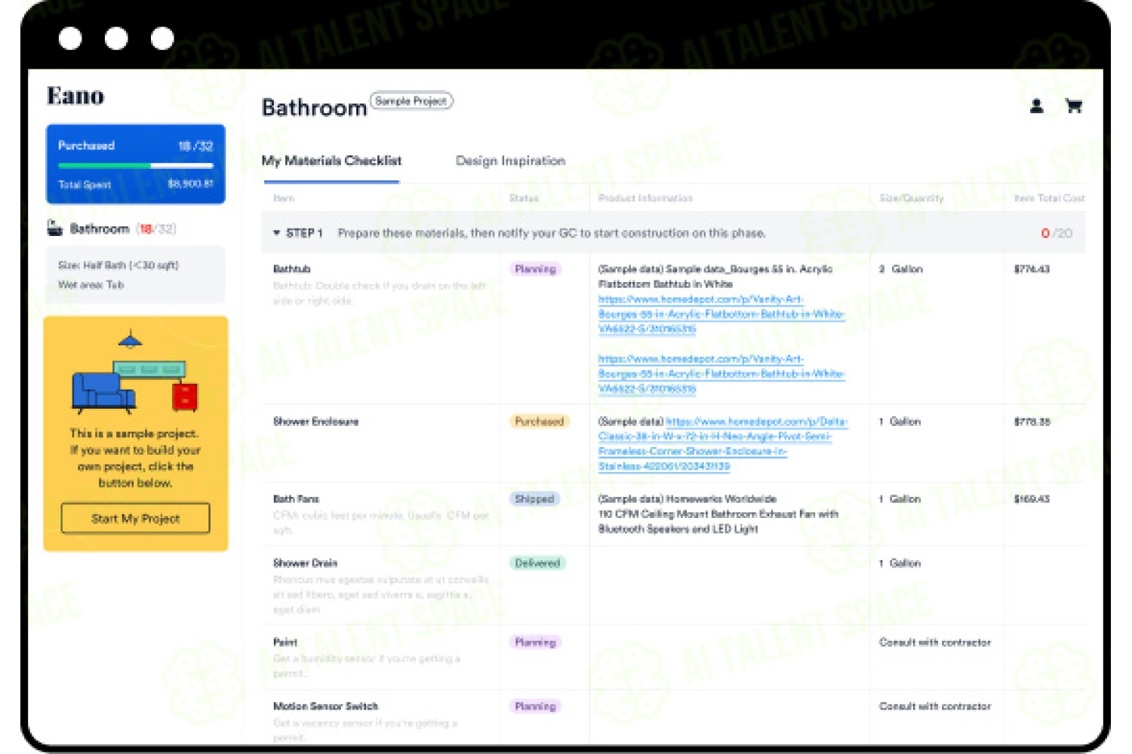1132x754 pixels.
Task: Click Consult with contractor for Paint
Action: point(935,642)
